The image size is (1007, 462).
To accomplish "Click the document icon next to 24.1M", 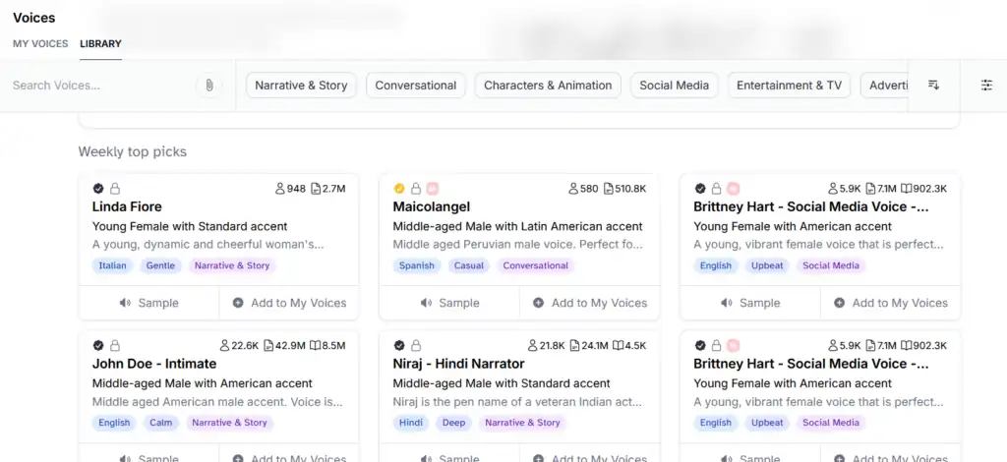I will tap(574, 346).
